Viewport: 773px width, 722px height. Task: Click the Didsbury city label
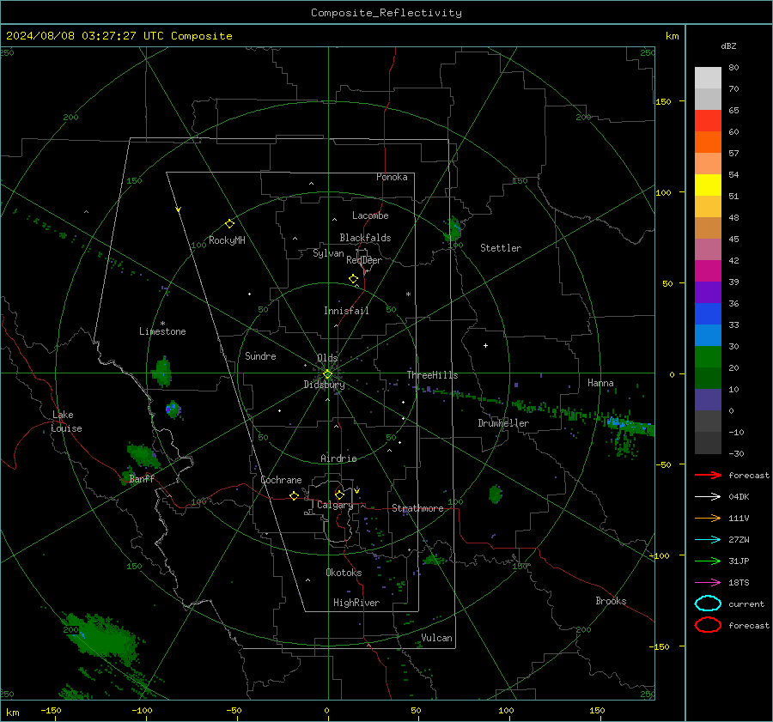(325, 385)
